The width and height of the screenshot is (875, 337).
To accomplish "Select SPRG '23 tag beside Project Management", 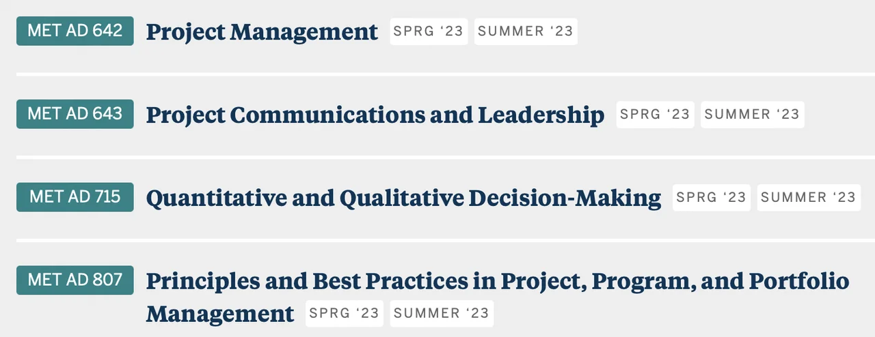I will 429,31.
